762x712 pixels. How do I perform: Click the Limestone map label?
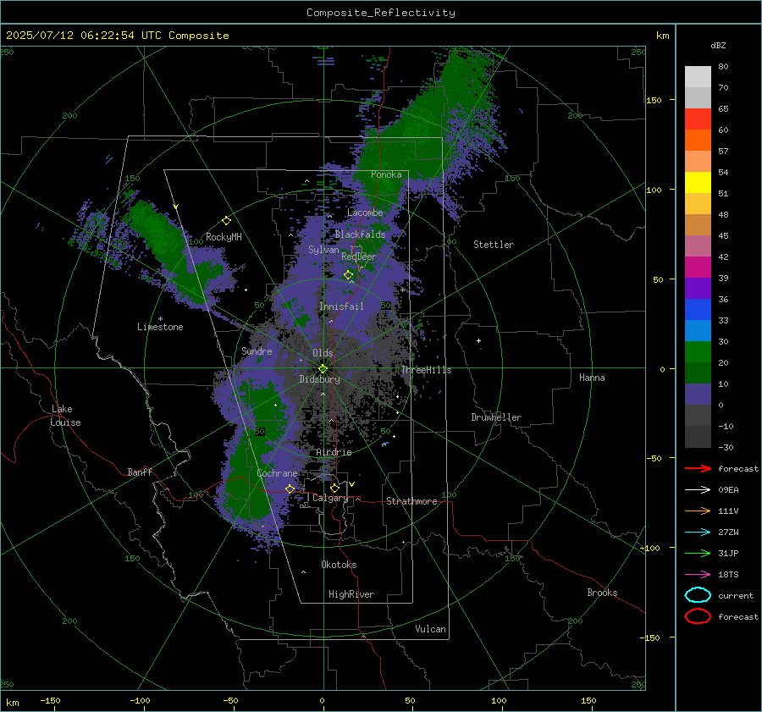160,327
